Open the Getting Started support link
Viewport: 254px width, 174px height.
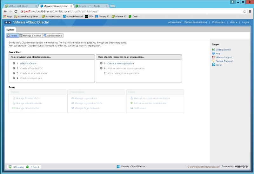click(x=221, y=50)
